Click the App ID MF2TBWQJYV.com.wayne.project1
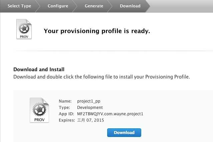Viewport: 213px width, 142px height. (110, 114)
